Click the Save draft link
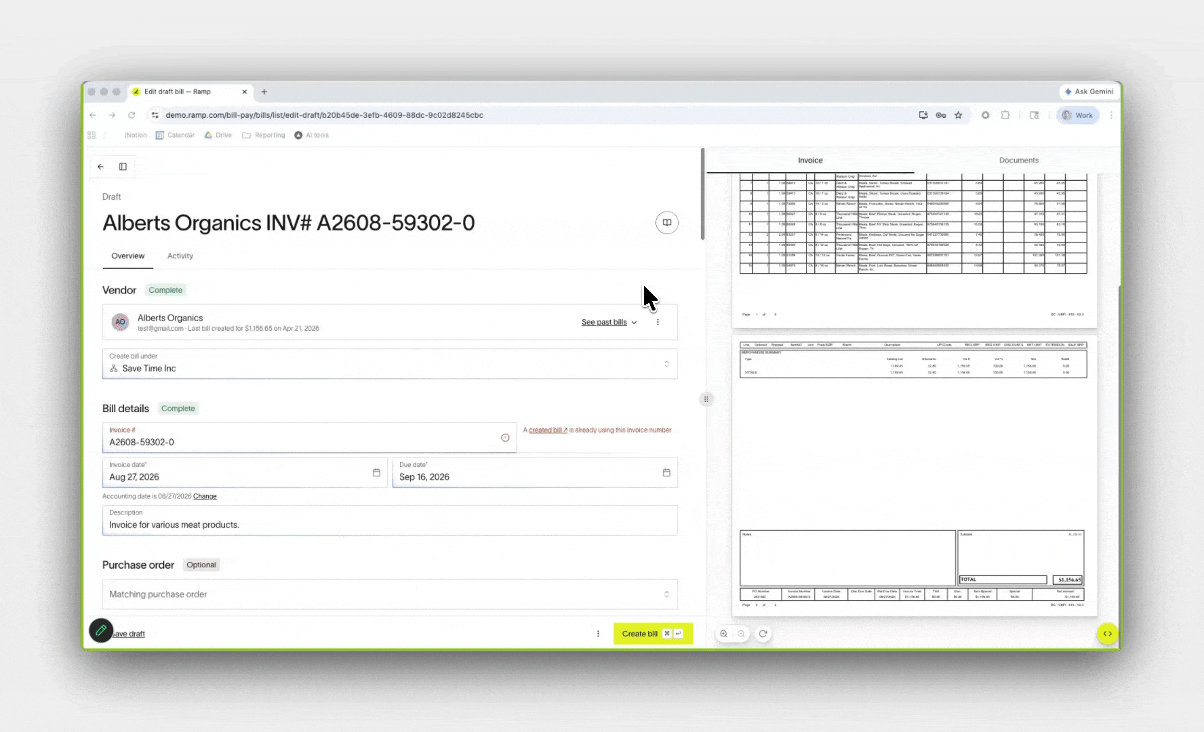1204x732 pixels. pos(129,634)
